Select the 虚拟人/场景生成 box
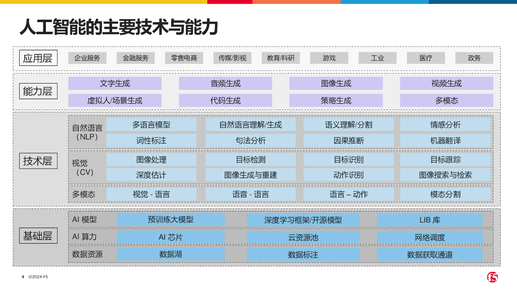Image resolution: width=517 pixels, height=290 pixels. [x=115, y=101]
